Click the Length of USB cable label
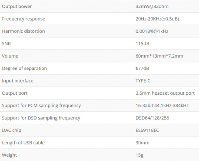This screenshot has height=161, width=199. [23, 143]
